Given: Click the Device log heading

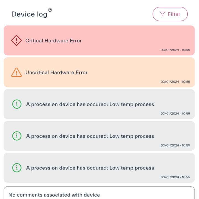Looking at the screenshot, I should pos(29,14).
